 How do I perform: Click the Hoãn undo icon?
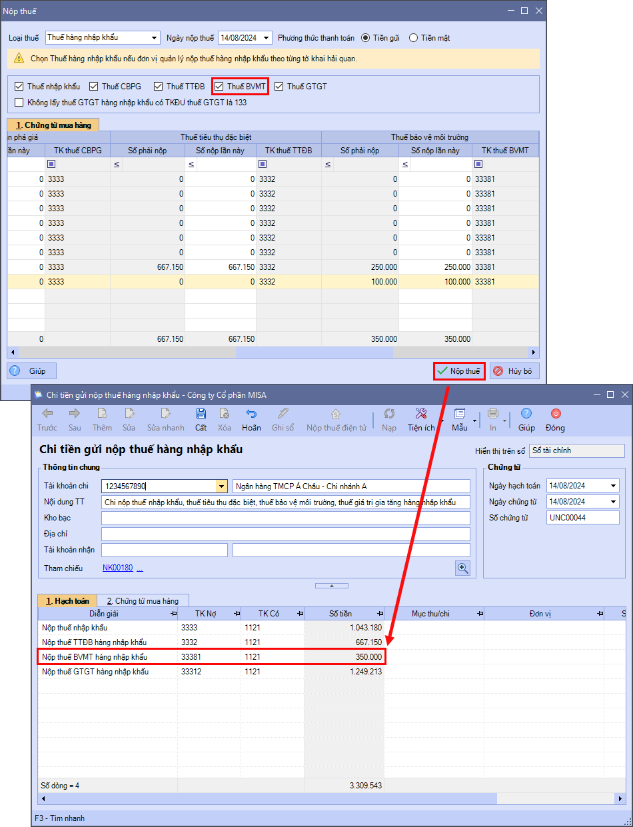coord(251,414)
